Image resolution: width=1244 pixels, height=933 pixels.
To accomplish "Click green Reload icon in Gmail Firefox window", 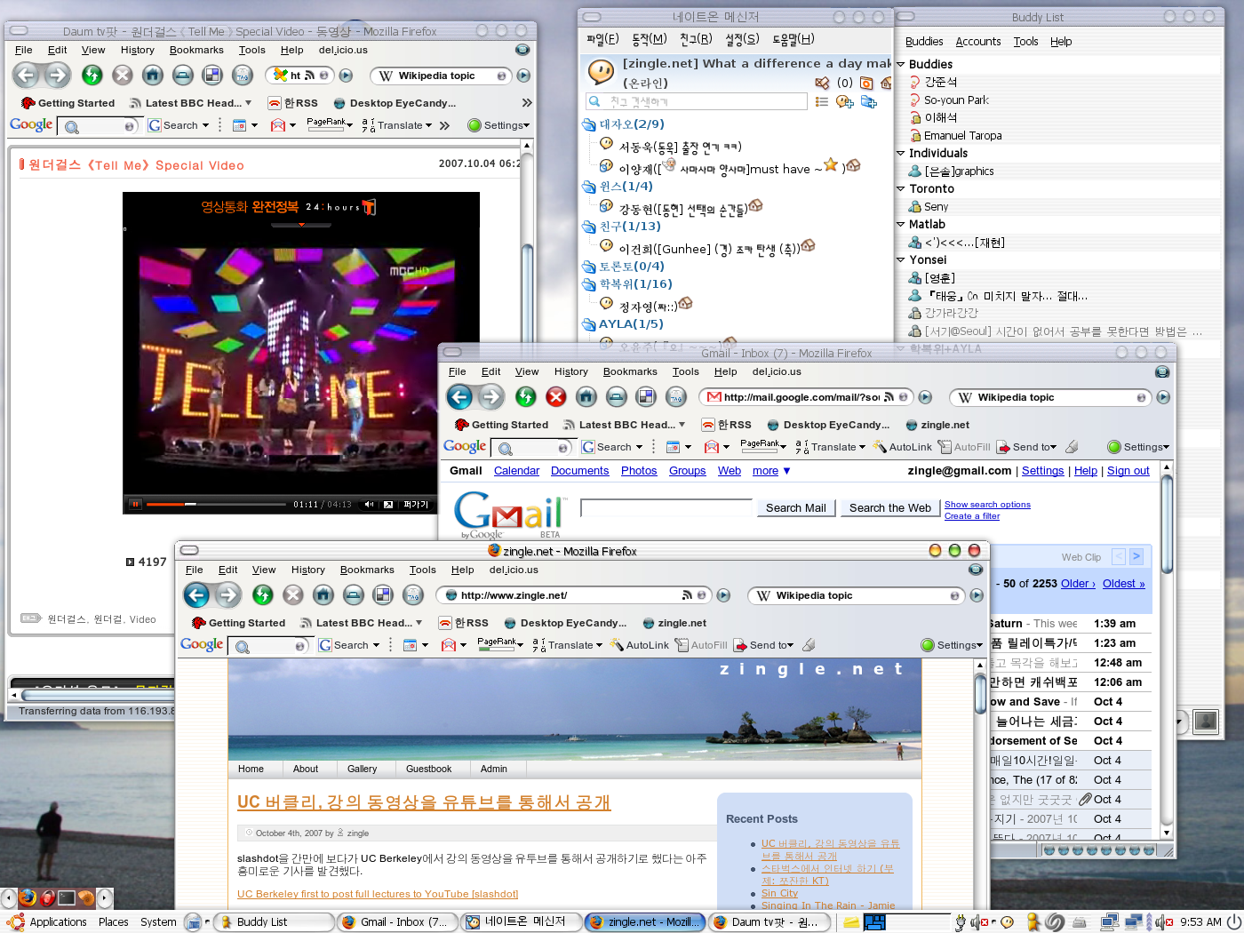I will coord(526,396).
